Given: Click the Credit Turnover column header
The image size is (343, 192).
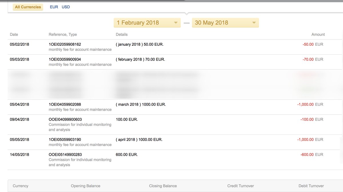Looking at the screenshot, I should [x=241, y=186].
